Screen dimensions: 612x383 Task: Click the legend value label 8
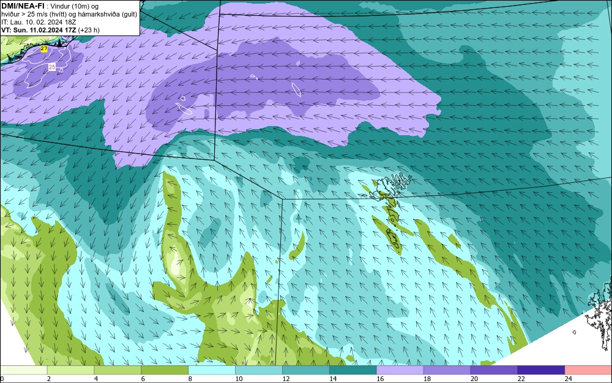point(190,379)
